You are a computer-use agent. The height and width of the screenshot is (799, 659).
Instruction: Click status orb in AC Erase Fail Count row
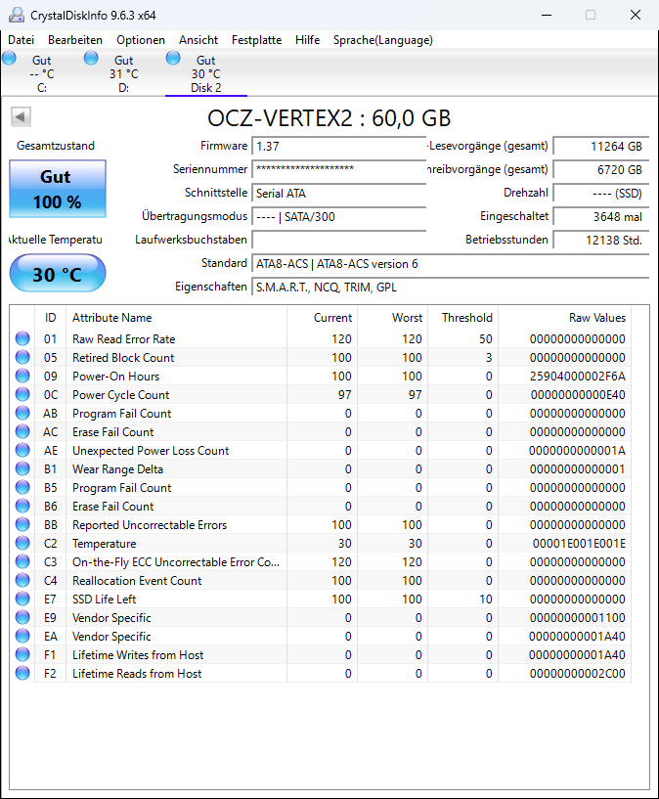tap(22, 431)
